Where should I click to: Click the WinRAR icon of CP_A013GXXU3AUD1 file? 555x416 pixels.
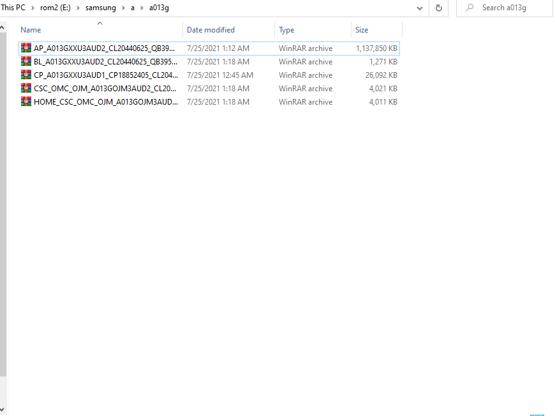point(26,75)
